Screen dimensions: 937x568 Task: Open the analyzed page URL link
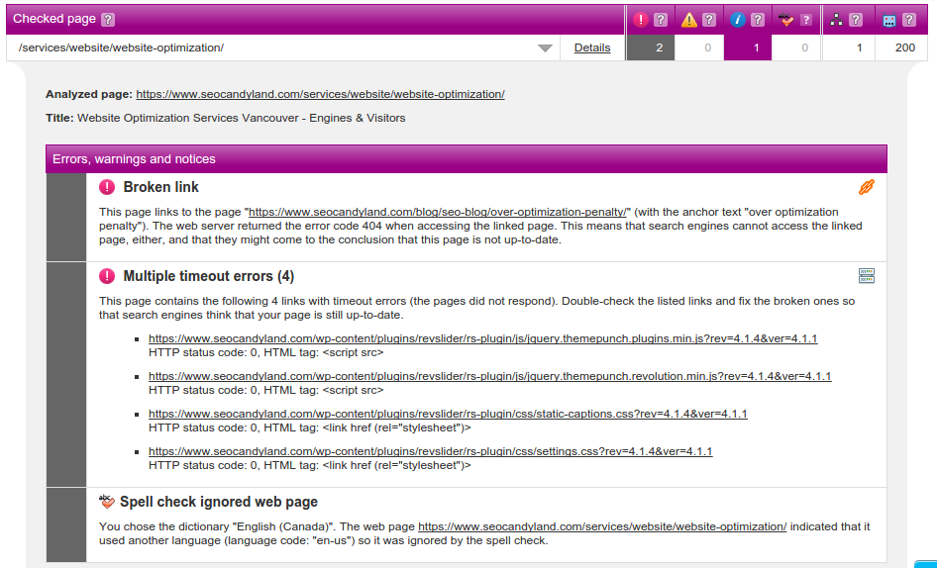[x=320, y=94]
